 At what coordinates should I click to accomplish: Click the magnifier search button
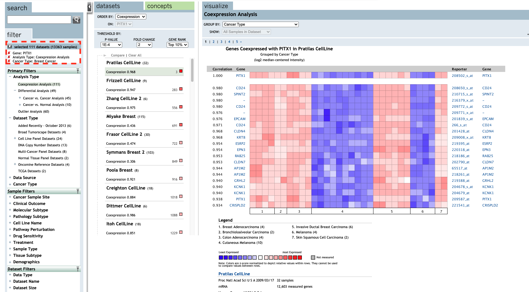click(x=76, y=20)
